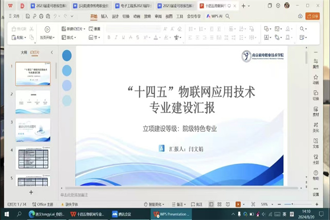
Task: Expand the 版式 layout dropdown
Action: (x=69, y=38)
